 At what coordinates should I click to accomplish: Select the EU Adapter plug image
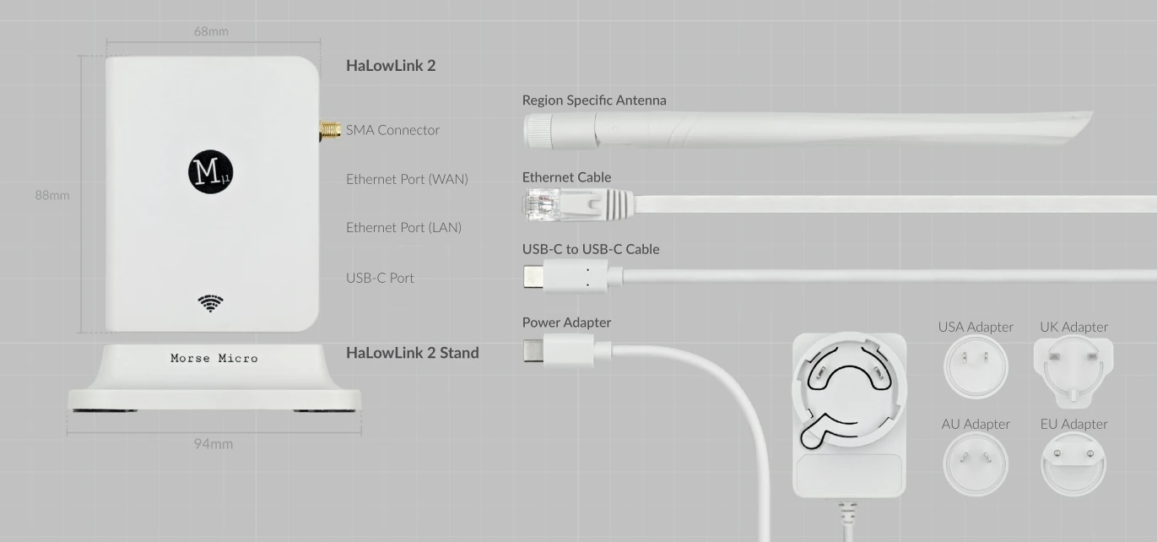(x=1073, y=463)
